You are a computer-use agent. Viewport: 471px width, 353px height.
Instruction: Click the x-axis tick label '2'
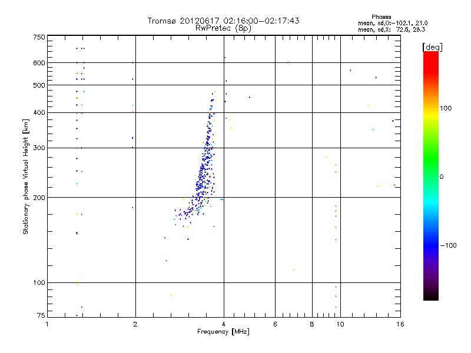(x=135, y=324)
